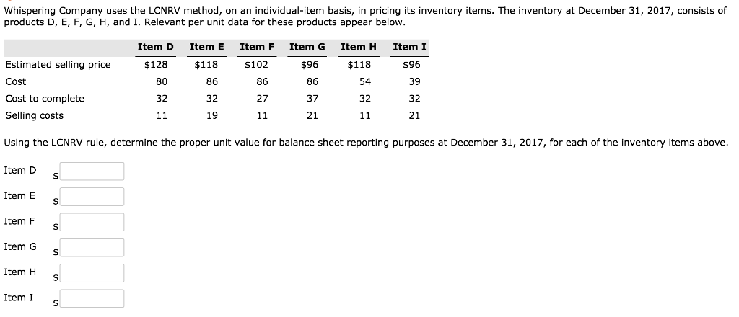739x317 pixels.
Task: Select the Item I column header
Action: [409, 47]
